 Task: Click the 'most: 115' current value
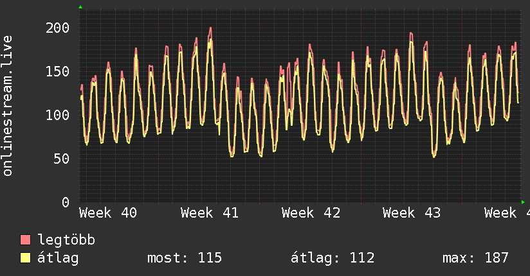185,258
